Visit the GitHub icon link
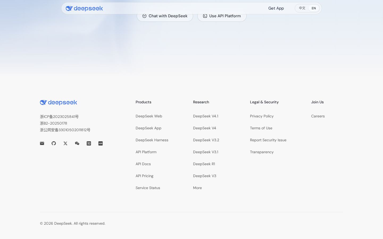The image size is (383, 239). click(54, 143)
